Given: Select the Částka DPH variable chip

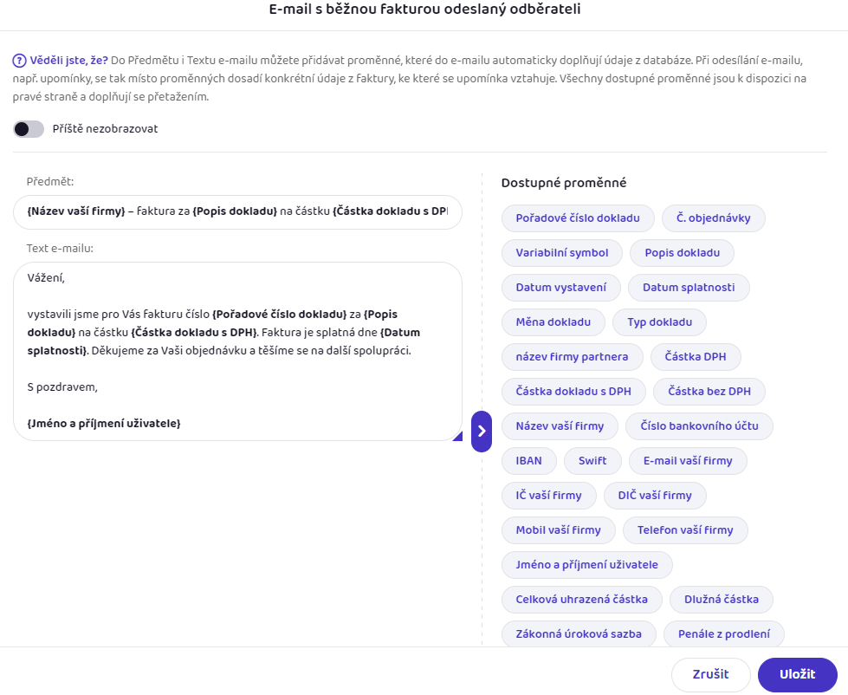Looking at the screenshot, I should [x=696, y=357].
